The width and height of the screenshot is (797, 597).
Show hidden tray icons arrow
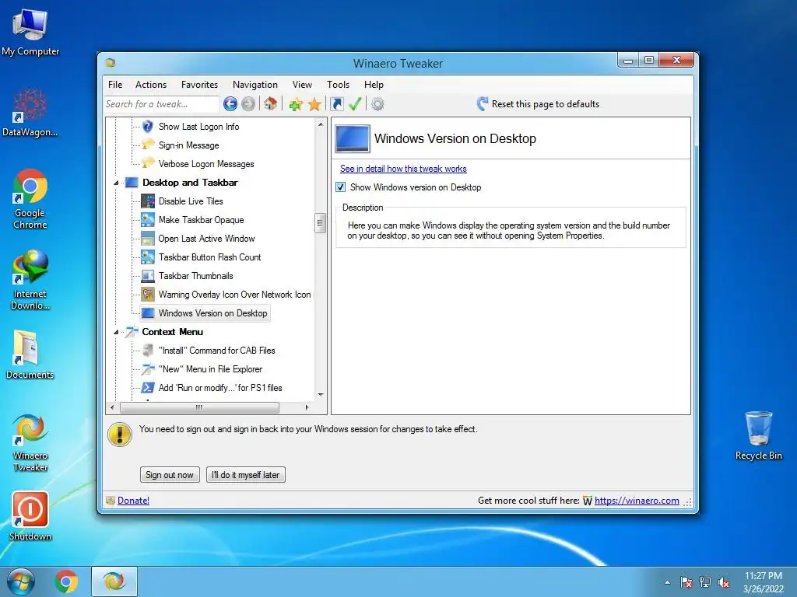(667, 582)
